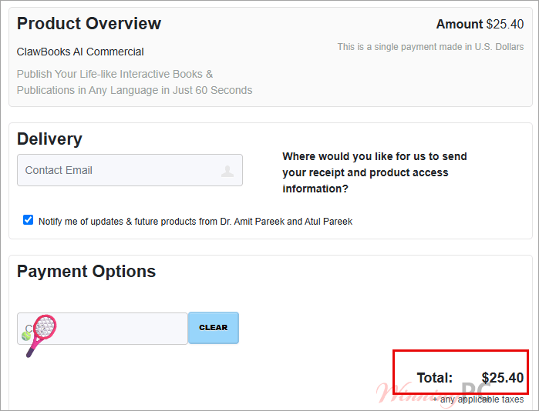The height and width of the screenshot is (411, 539).
Task: Click 'Where would you like for us' prompt
Action: [x=375, y=172]
